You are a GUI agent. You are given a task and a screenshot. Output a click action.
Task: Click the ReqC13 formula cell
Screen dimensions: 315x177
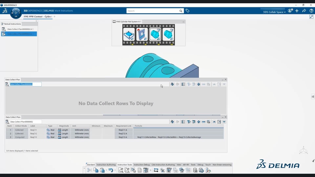point(178,137)
